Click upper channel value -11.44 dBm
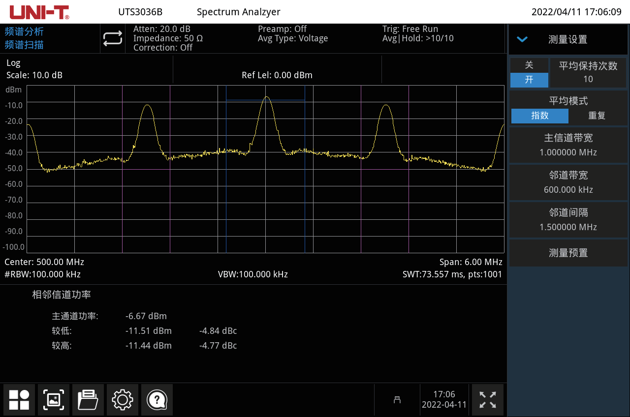 tap(149, 346)
